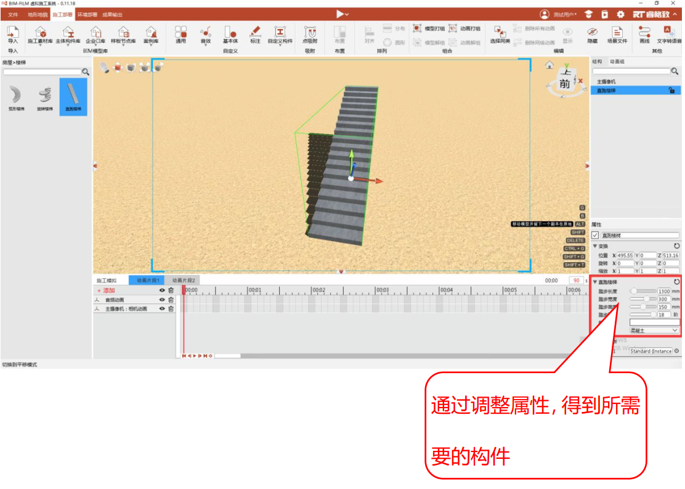Switch to the 动画组 panel tab
685x489 pixels.
617,62
